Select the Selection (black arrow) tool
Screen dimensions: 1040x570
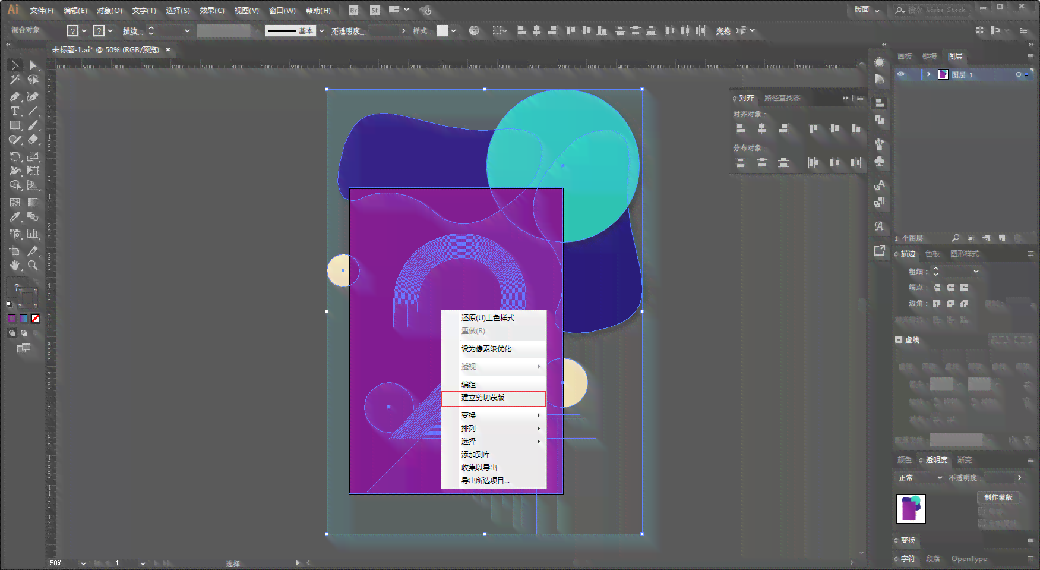click(x=15, y=65)
